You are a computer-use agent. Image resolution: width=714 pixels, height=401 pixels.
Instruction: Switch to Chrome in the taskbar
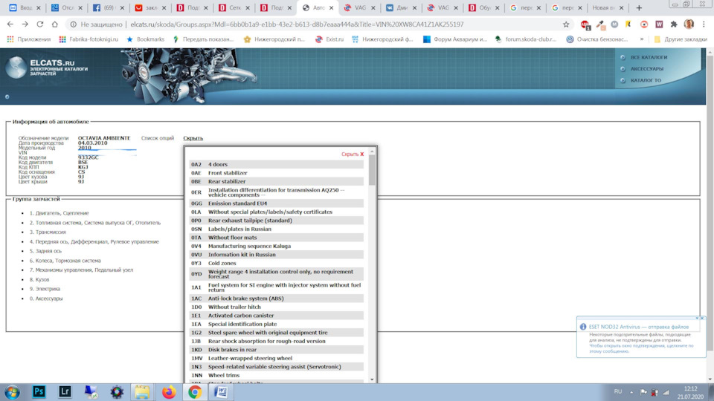pos(195,391)
